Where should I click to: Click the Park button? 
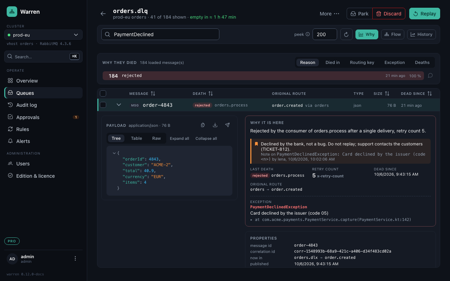coord(360,14)
